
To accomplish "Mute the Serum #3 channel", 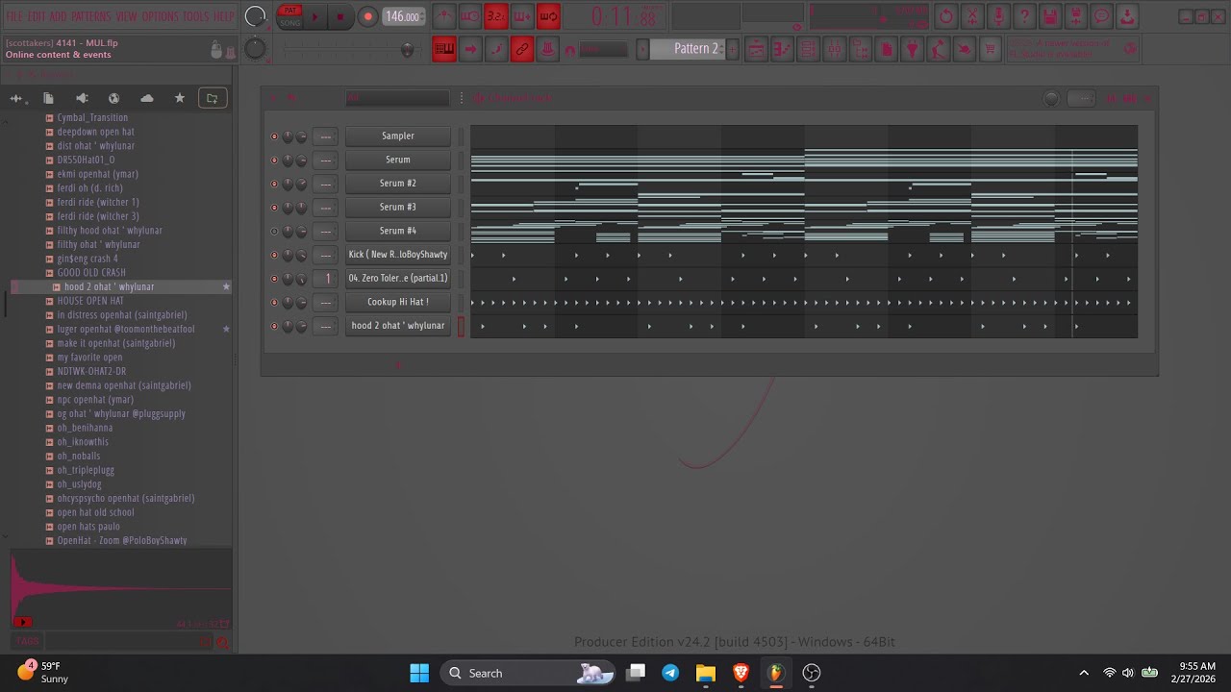I will tap(274, 208).
